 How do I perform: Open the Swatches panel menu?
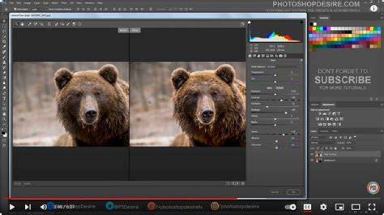(x=381, y=18)
